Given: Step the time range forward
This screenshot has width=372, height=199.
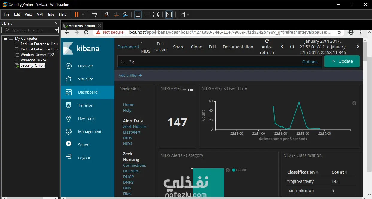Looking at the screenshot, I should click(358, 47).
